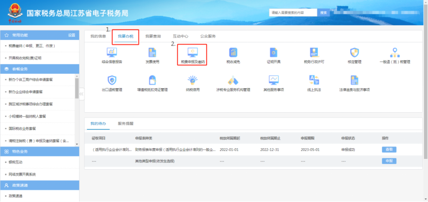Open 税务行政许可 icon
The image size is (428, 202).
pyautogui.click(x=314, y=52)
